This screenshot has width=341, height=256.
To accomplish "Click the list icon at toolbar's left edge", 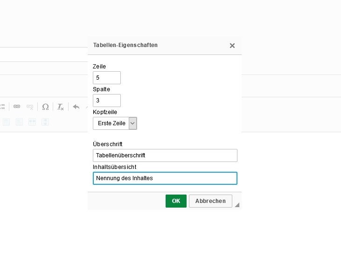I will [2, 107].
